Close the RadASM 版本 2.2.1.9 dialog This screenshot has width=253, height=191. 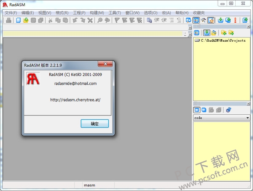click(105, 64)
